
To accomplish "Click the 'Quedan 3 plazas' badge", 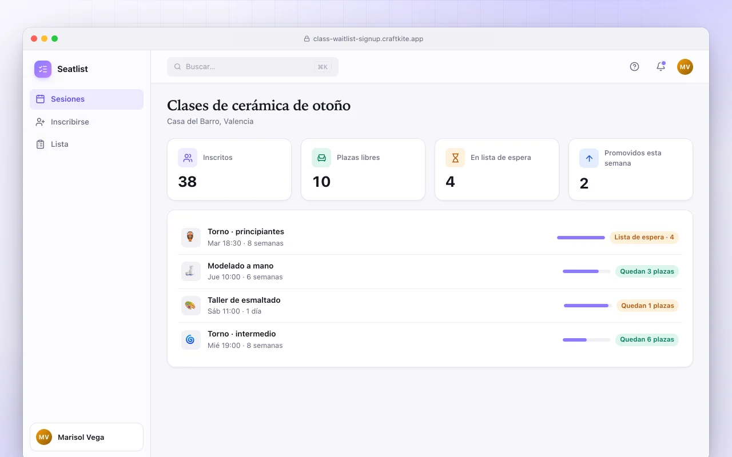I will coord(647,271).
